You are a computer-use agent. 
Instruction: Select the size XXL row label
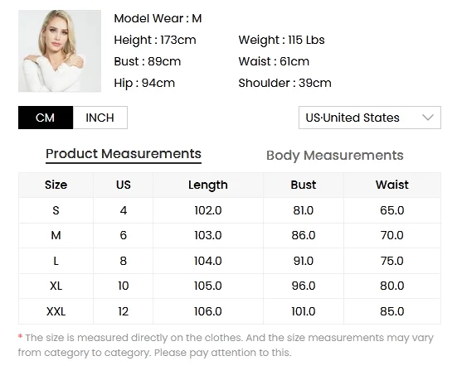tap(56, 311)
